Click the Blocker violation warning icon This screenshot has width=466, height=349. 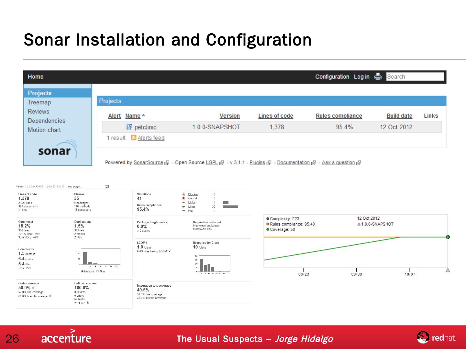coord(184,195)
